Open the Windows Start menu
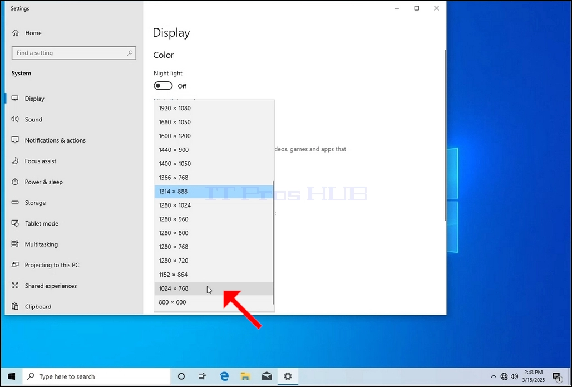This screenshot has height=387, width=572. coord(11,376)
